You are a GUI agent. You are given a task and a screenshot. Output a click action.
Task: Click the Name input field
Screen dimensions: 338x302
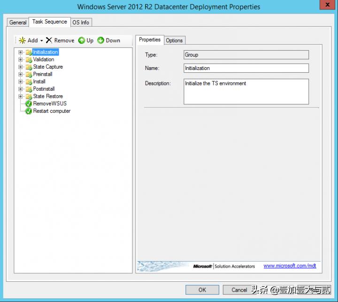[246, 68]
